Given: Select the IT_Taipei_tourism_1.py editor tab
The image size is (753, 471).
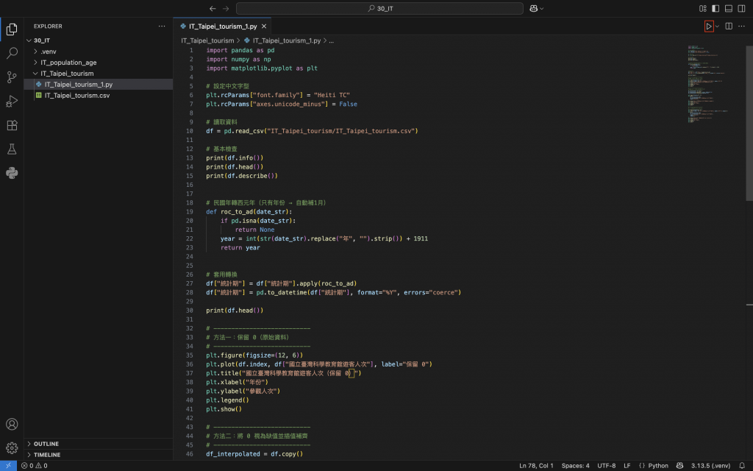Looking at the screenshot, I should 224,26.
